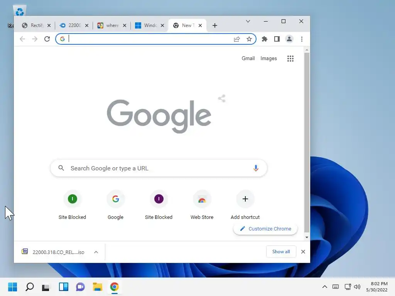Open the Images link
Viewport: 395px width, 296px height.
point(268,59)
